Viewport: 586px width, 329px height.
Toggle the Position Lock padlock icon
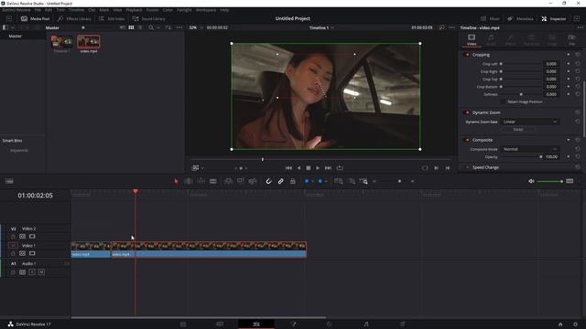click(x=293, y=181)
